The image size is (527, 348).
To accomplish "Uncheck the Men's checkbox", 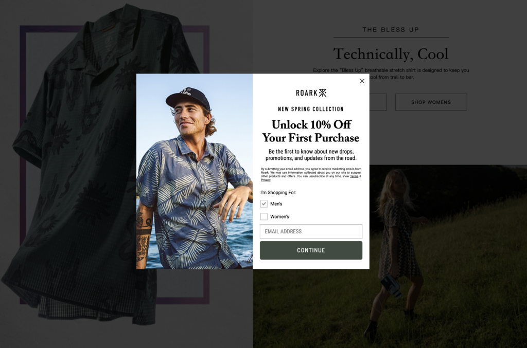I will 264,204.
